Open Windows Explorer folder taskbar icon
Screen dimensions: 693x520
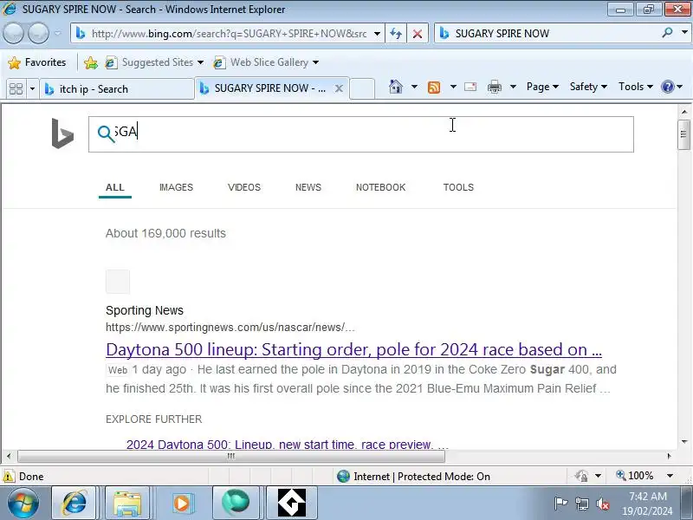click(x=127, y=503)
